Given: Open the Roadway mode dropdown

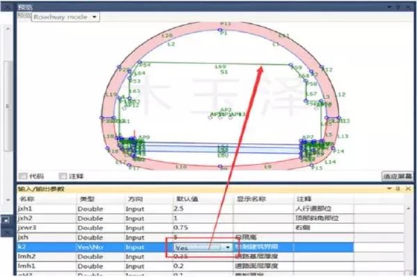Looking at the screenshot, I should 66,17.
